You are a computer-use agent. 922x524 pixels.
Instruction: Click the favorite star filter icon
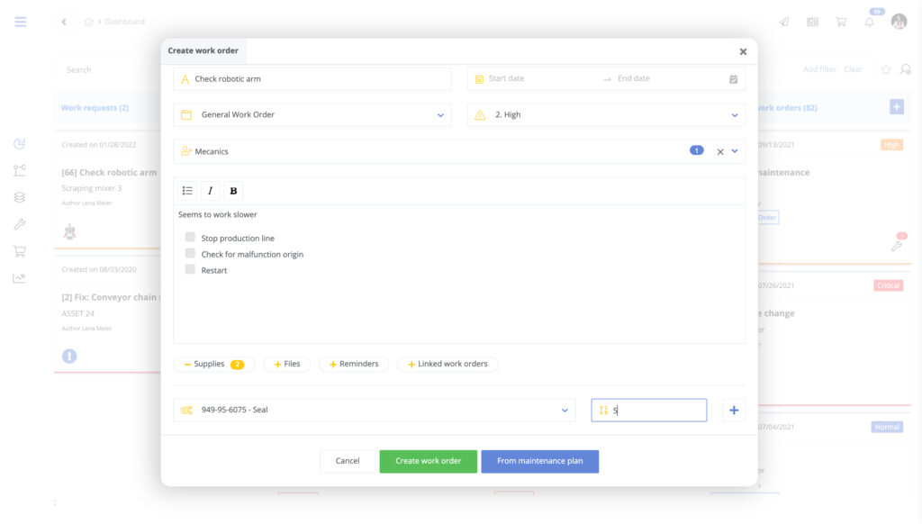886,69
